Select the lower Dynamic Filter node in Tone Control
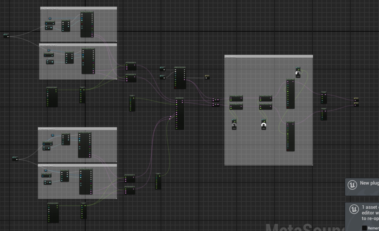Viewport: 379px width, 231px height. coord(290,136)
